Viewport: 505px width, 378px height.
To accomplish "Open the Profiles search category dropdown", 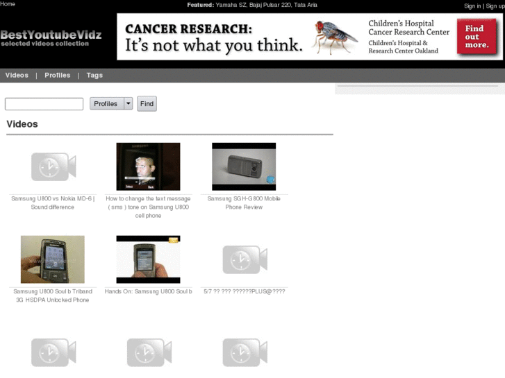I will [111, 103].
